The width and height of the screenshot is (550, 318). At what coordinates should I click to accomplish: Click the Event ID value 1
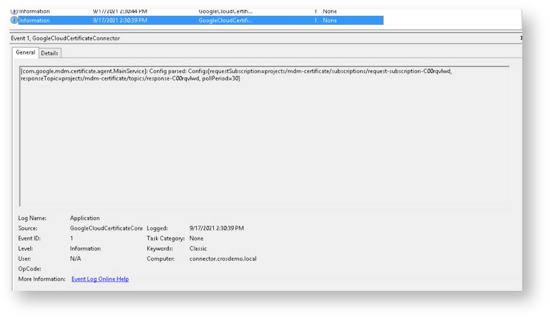72,239
